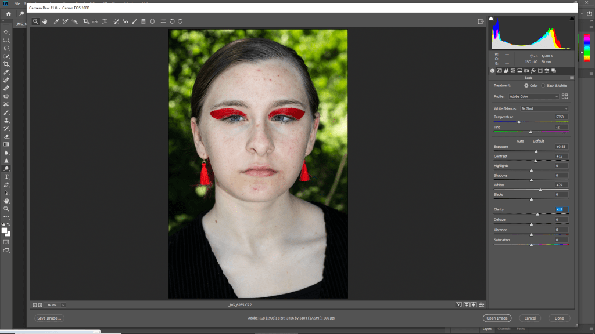
Task: Select the Red Eye Removal tool
Action: pos(126,21)
